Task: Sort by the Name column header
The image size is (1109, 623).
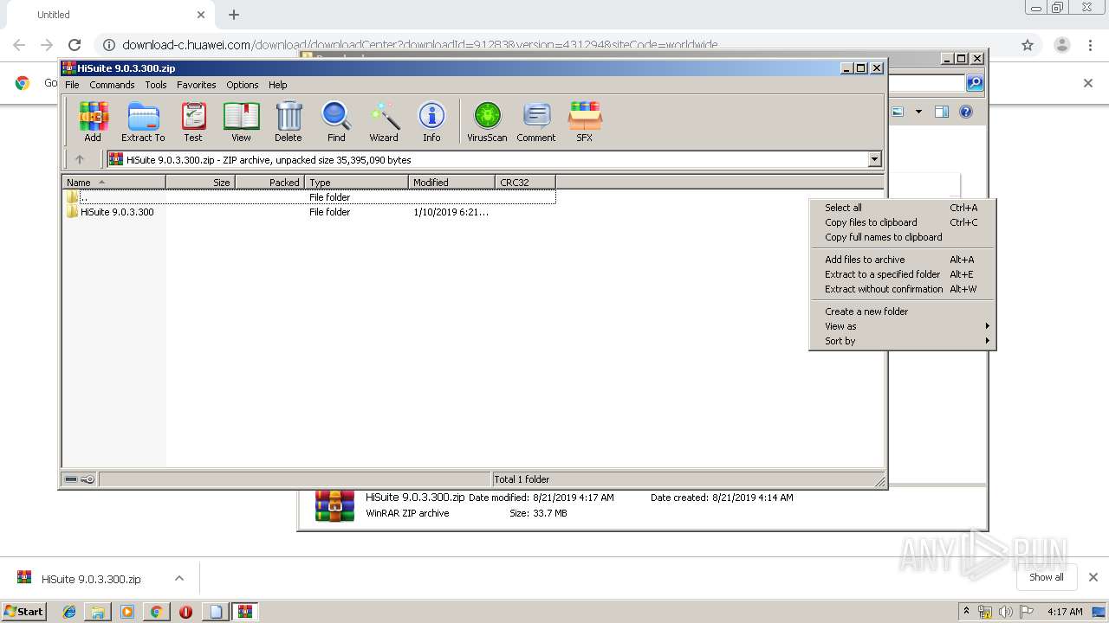Action: [x=113, y=183]
